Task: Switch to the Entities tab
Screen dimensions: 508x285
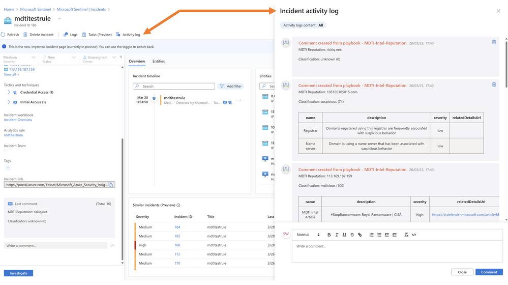Action: coord(159,61)
